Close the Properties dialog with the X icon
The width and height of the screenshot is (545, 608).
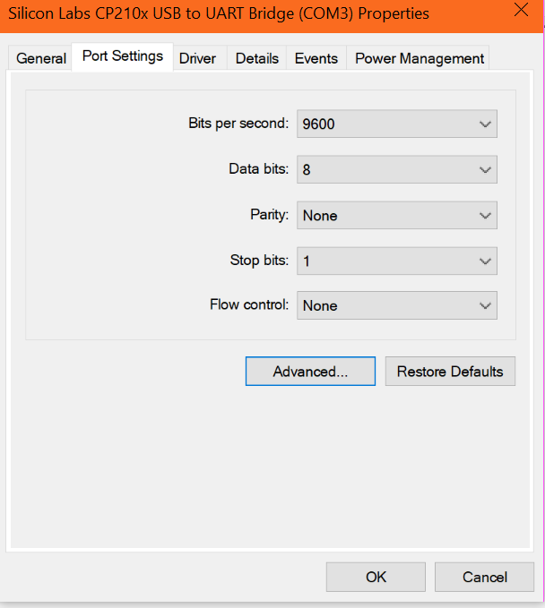pyautogui.click(x=521, y=11)
